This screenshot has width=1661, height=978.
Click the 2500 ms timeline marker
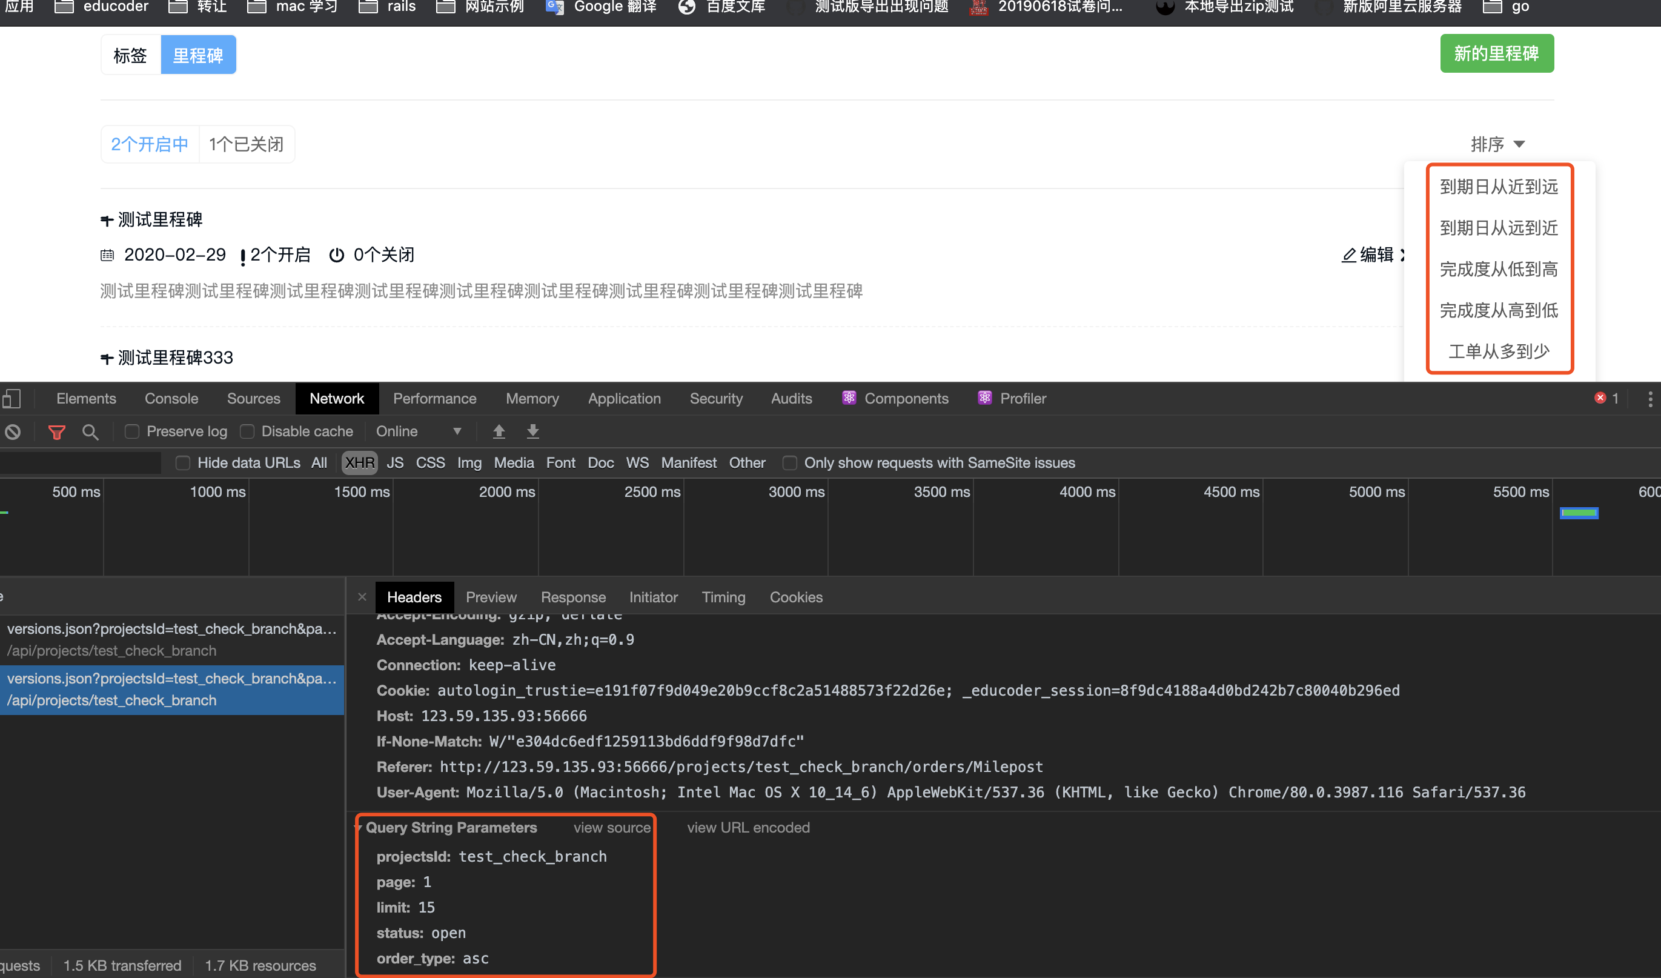[x=652, y=492]
